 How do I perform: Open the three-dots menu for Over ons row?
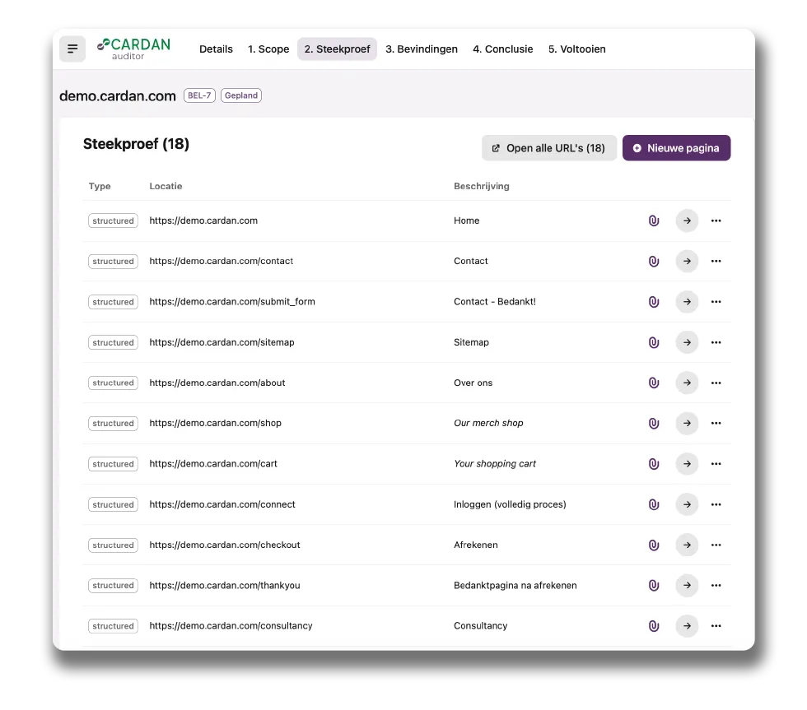pyautogui.click(x=716, y=383)
